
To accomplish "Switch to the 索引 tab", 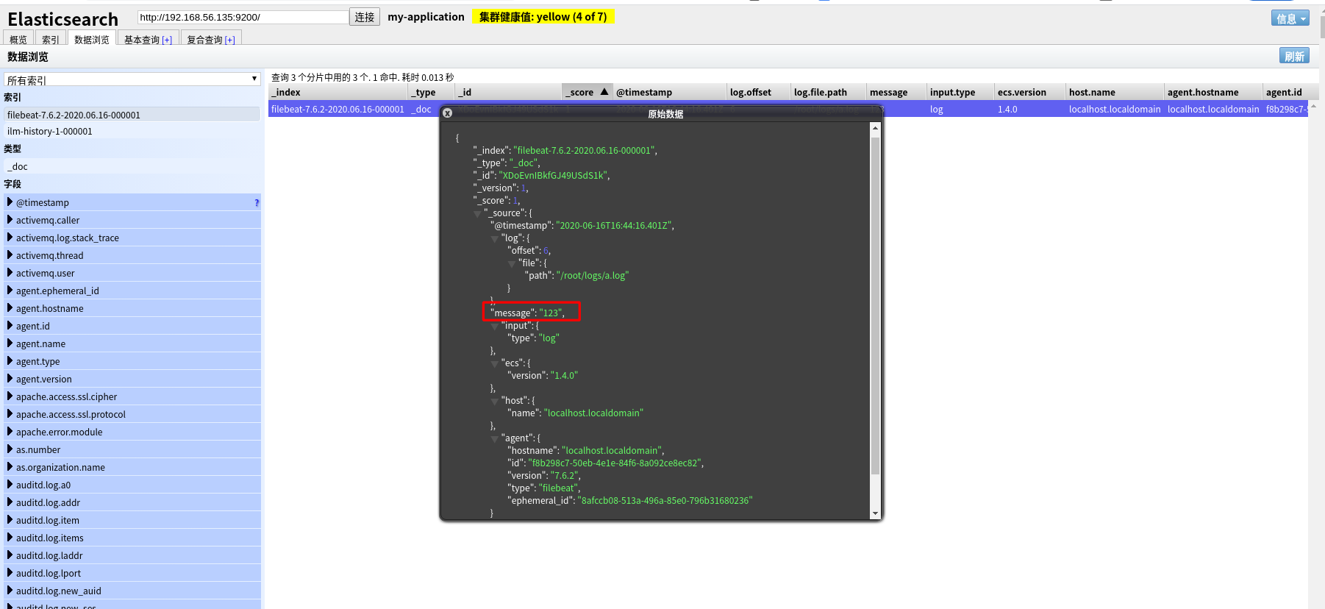I will coord(50,39).
